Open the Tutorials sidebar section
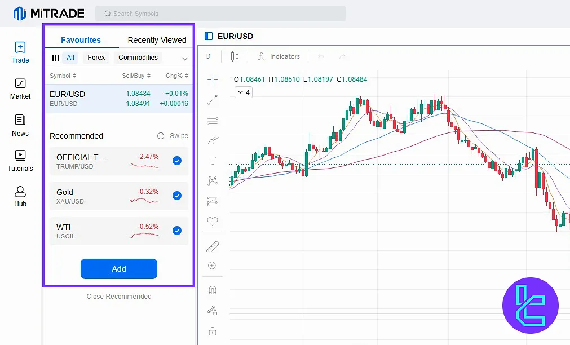This screenshot has width=570, height=345. point(20,160)
